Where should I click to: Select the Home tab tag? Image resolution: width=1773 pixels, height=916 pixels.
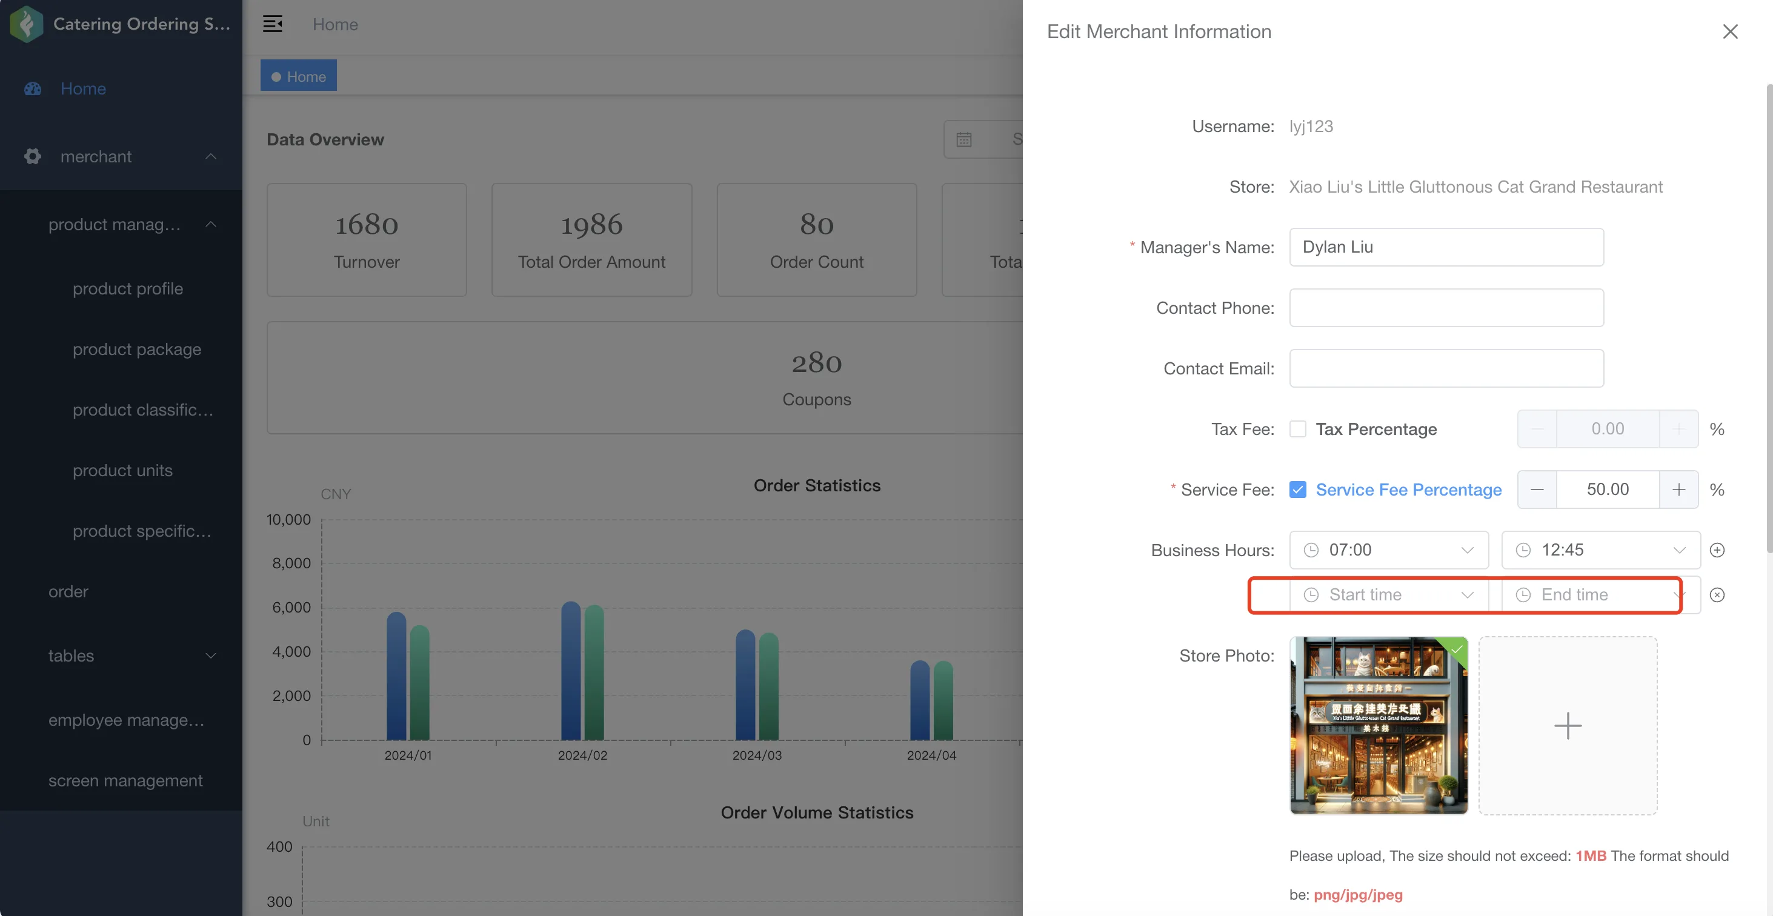pyautogui.click(x=299, y=76)
